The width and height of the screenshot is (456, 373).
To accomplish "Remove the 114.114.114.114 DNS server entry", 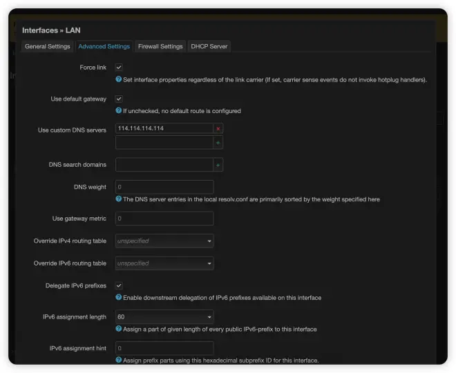I will 218,129.
